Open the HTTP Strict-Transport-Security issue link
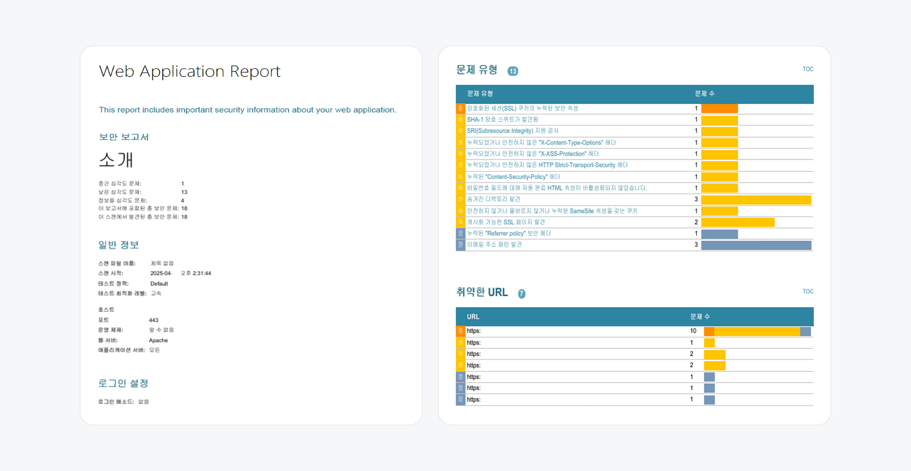The image size is (911, 471). (x=547, y=165)
